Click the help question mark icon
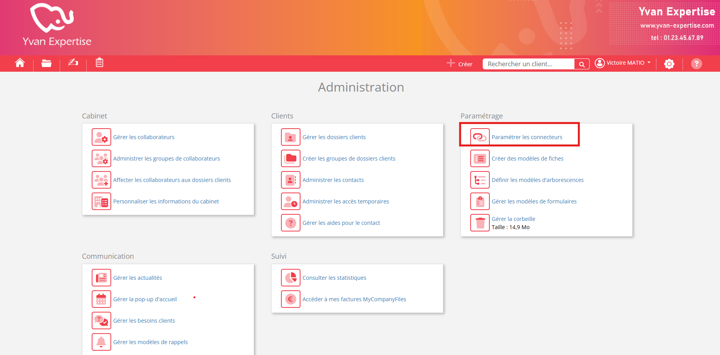 click(696, 64)
